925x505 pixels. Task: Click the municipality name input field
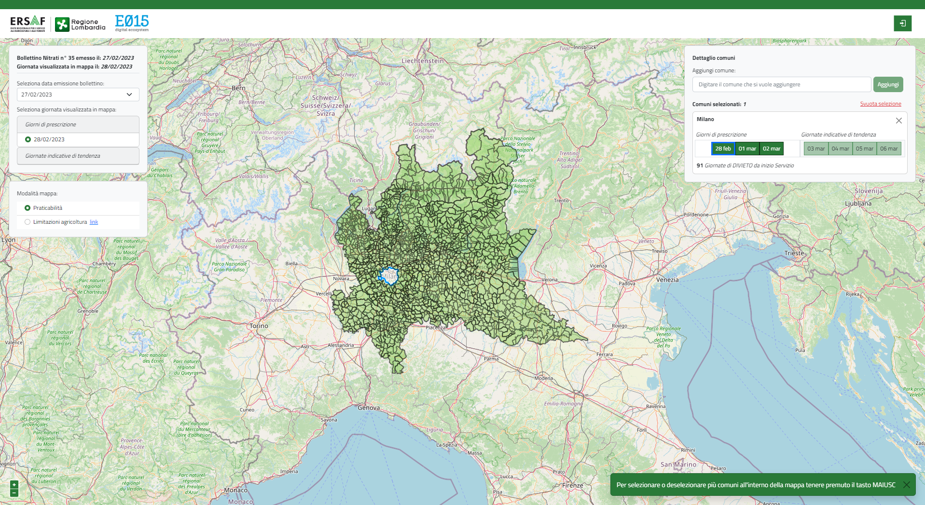781,84
